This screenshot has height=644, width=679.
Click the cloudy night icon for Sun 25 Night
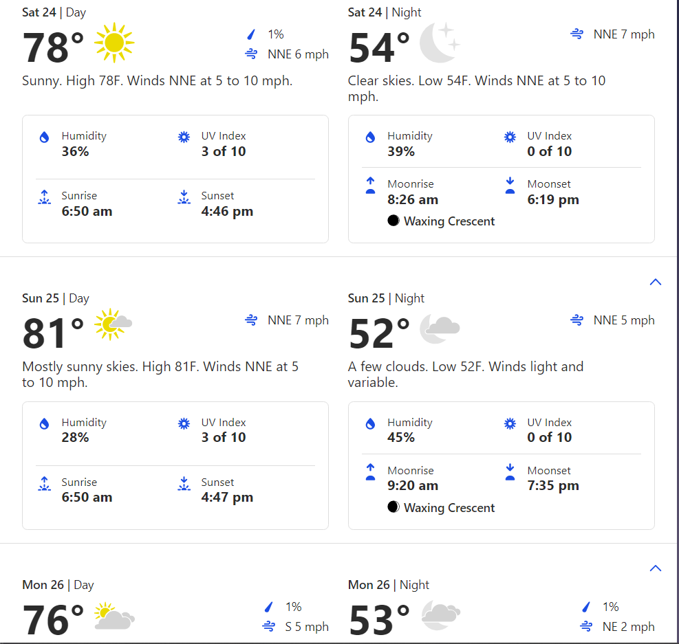(x=440, y=329)
